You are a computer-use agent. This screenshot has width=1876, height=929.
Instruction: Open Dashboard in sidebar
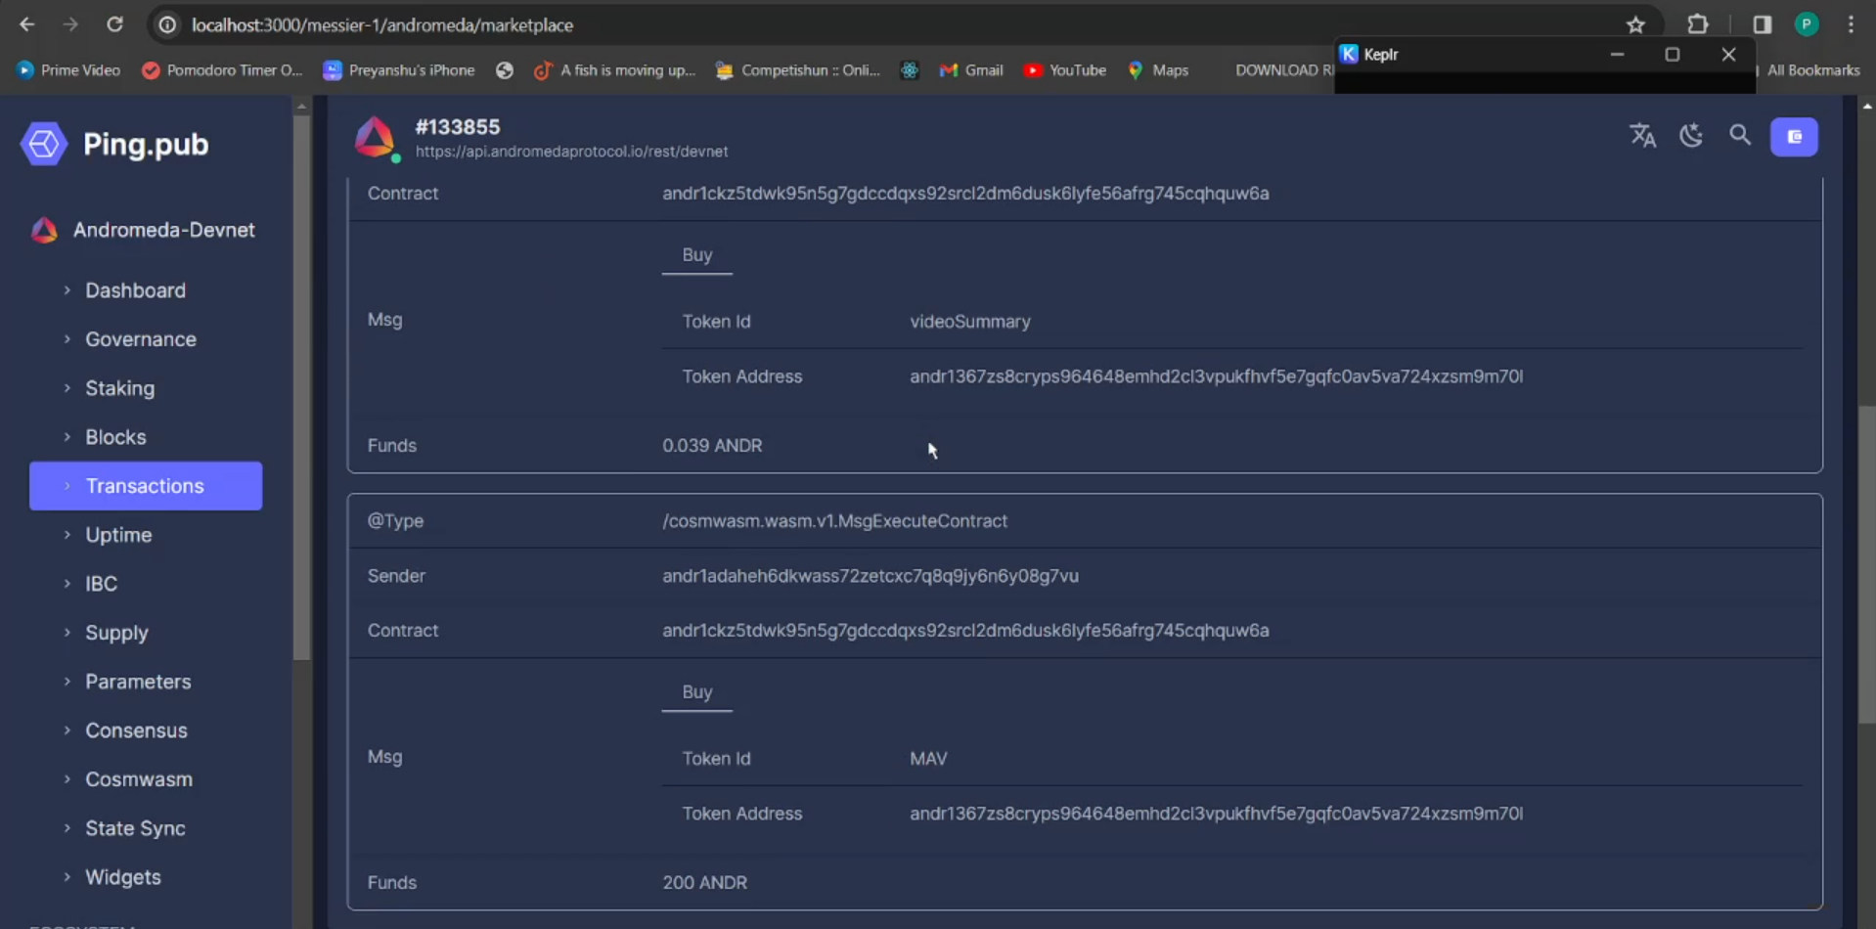pyautogui.click(x=135, y=290)
